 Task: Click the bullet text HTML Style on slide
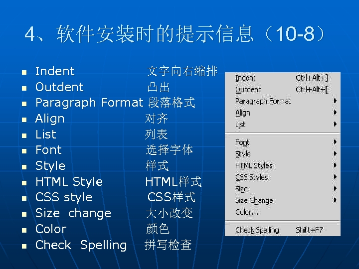click(69, 182)
